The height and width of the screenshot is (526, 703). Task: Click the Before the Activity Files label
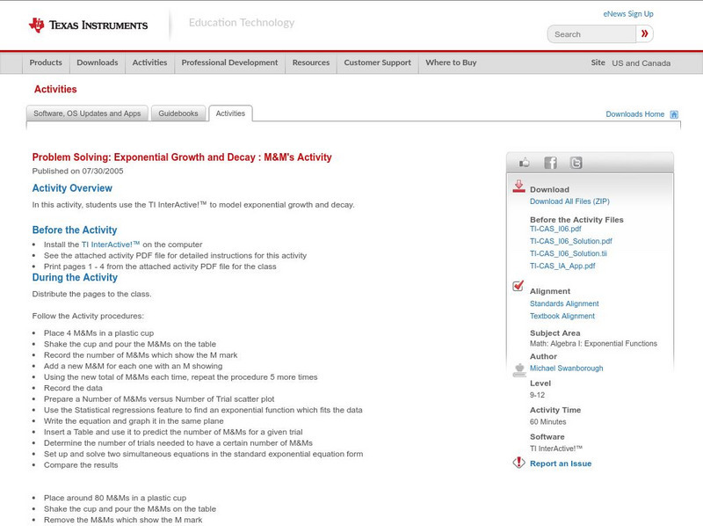pyautogui.click(x=576, y=220)
